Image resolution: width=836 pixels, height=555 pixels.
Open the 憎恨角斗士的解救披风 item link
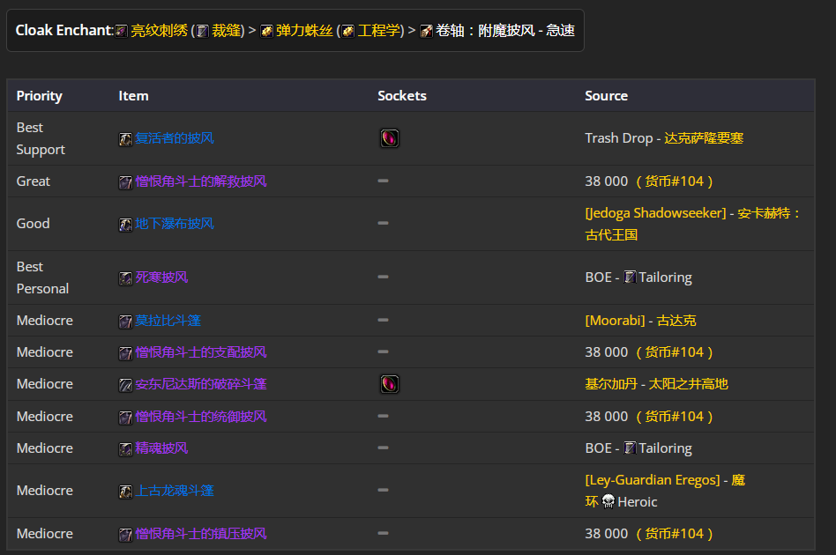[x=201, y=181]
